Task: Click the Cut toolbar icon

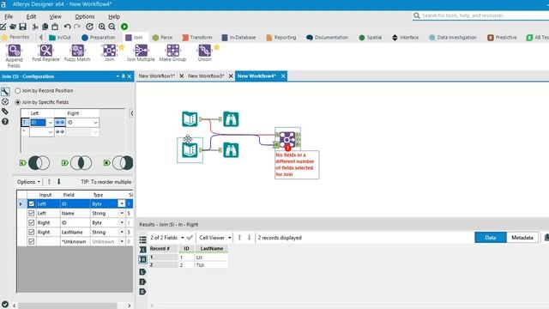Action: pyautogui.click(x=35, y=27)
